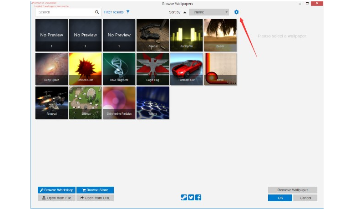350x209 pixels.
Task: Select the Fantastic Car wallpaper
Action: click(x=187, y=69)
